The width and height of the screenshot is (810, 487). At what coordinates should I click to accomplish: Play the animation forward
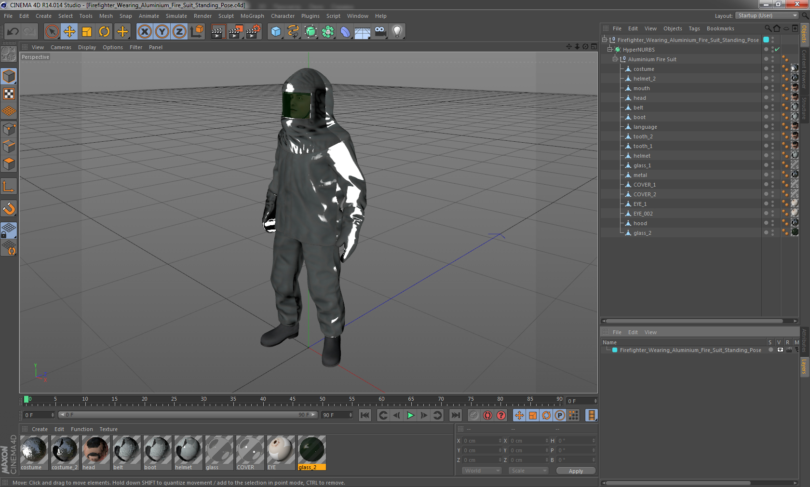410,415
